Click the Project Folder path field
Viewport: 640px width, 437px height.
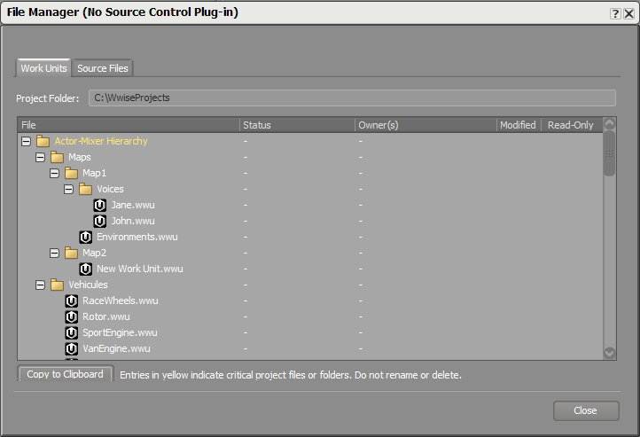[x=351, y=98]
